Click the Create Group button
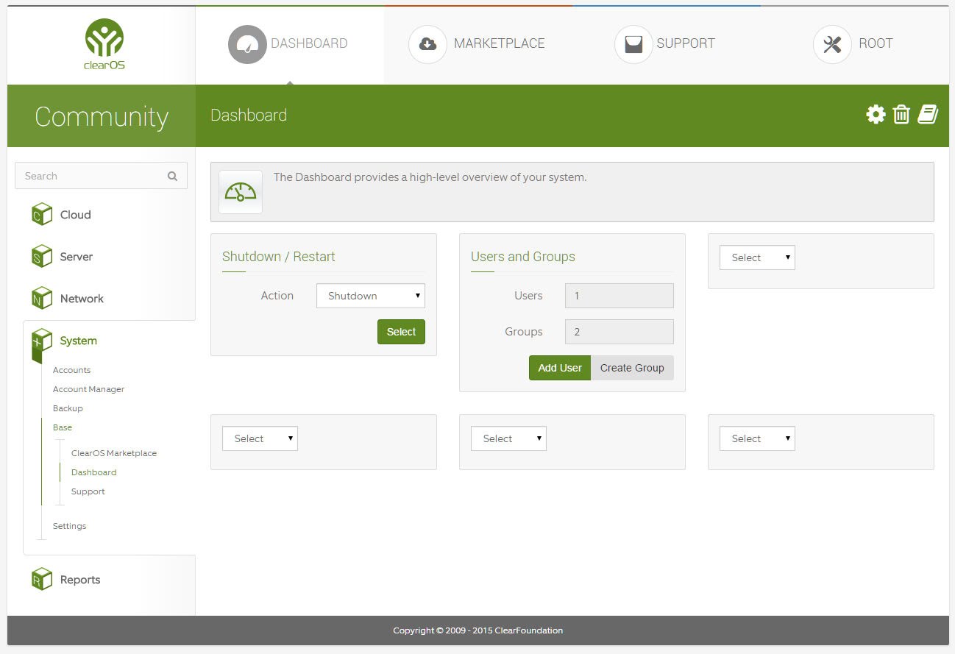Image resolution: width=955 pixels, height=654 pixels. pyautogui.click(x=632, y=368)
